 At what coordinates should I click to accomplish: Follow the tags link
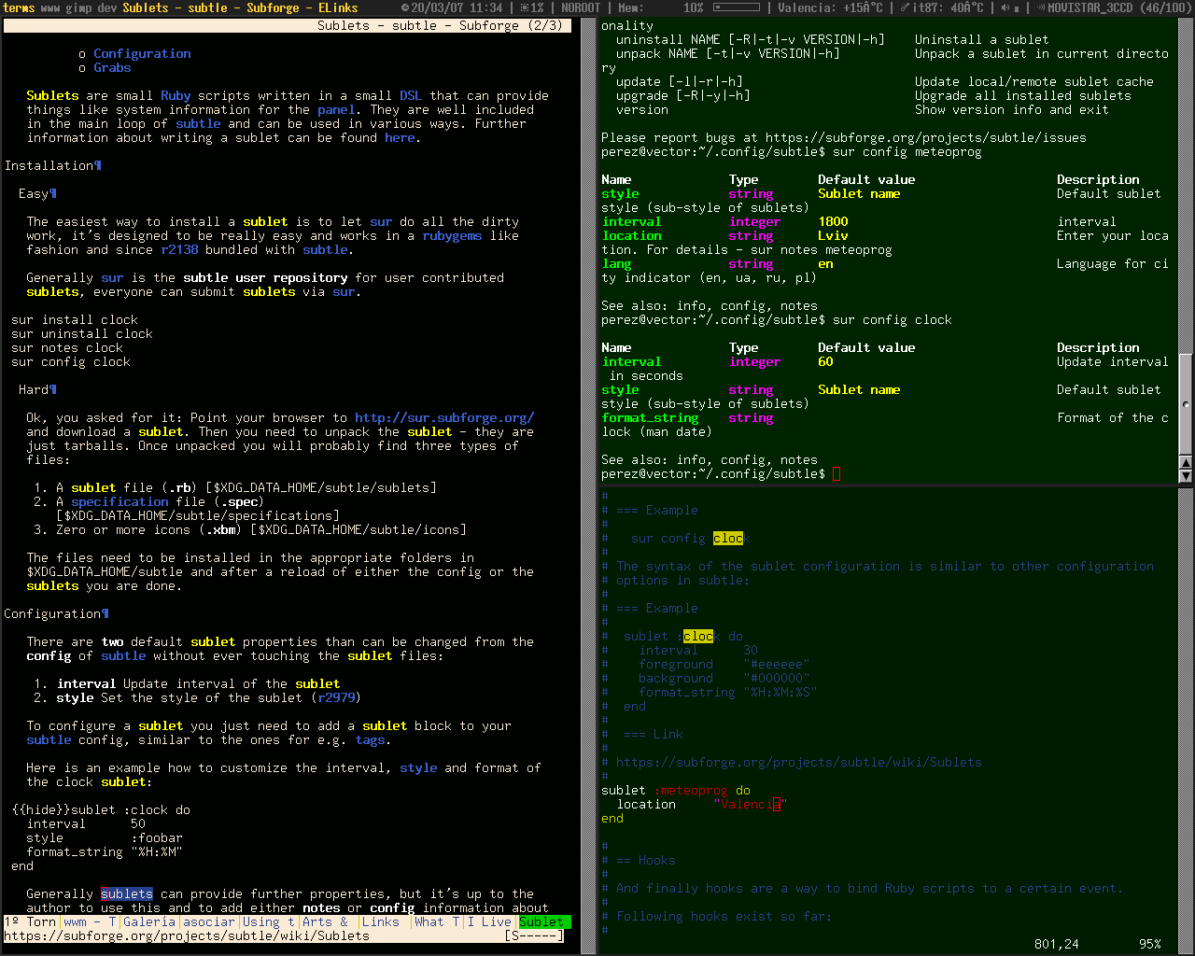tap(370, 739)
